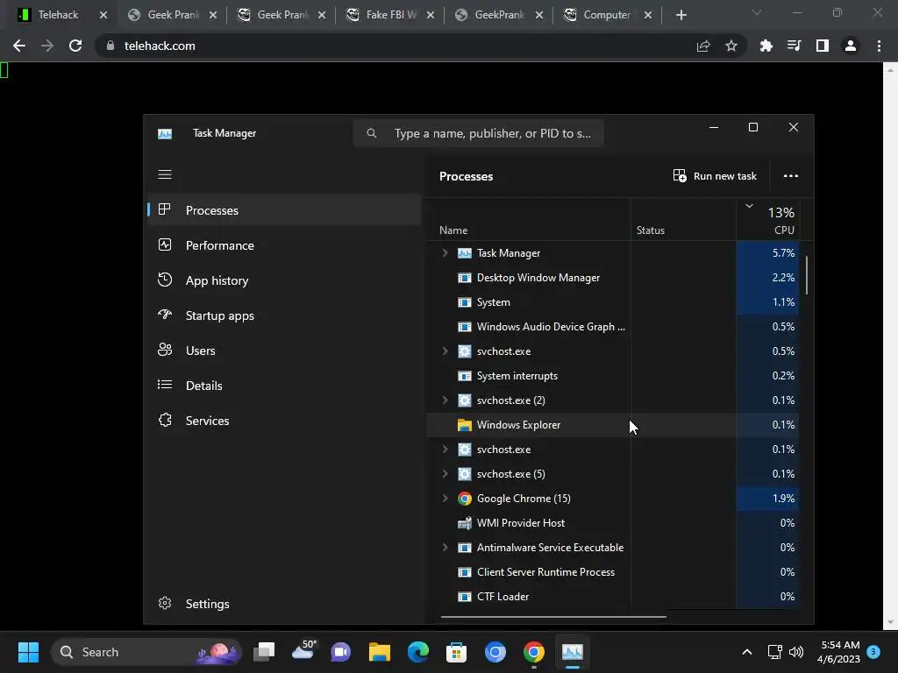Expand the Task Manager process row

coord(445,253)
